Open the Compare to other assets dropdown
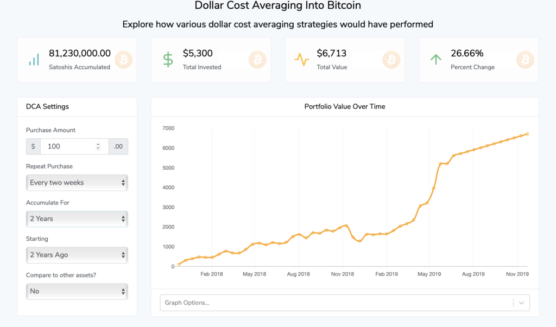This screenshot has height=327, width=556. (x=77, y=291)
